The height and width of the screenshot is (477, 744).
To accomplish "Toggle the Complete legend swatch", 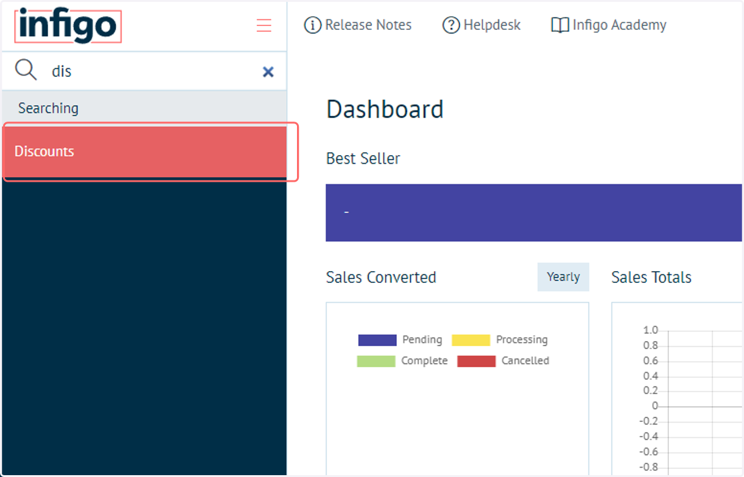I will click(376, 361).
